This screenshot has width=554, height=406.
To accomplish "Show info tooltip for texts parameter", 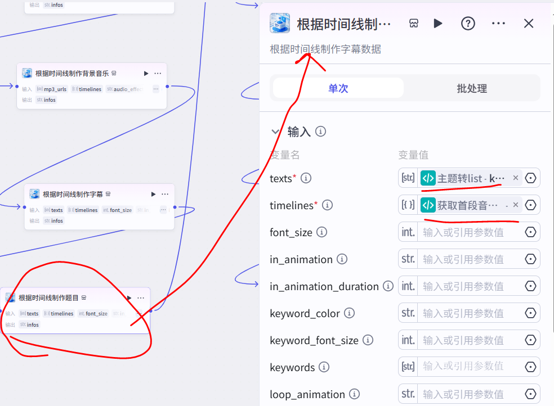I will (x=306, y=178).
